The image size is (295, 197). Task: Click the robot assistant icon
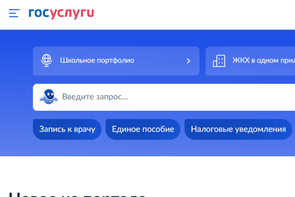[49, 97]
